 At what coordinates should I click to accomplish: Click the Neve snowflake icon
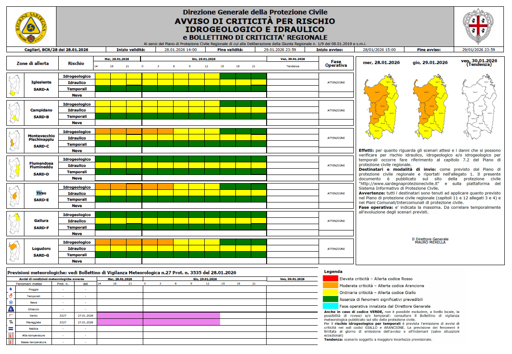11,303
